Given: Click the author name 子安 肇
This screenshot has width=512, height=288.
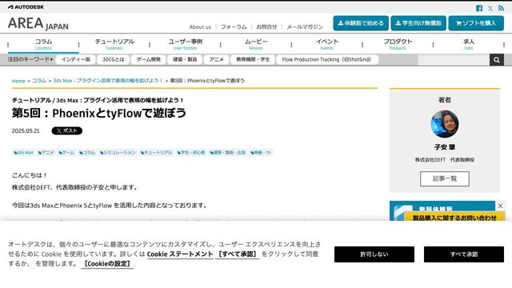Looking at the screenshot, I should click(x=445, y=147).
